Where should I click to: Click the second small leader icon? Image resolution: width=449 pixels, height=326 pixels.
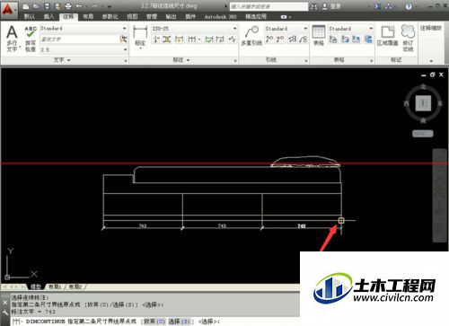tap(280, 40)
